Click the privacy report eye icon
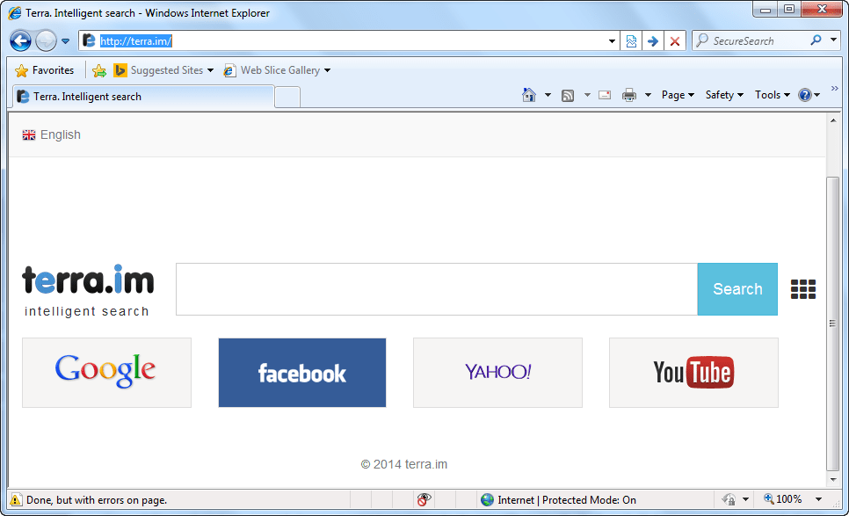 click(424, 500)
